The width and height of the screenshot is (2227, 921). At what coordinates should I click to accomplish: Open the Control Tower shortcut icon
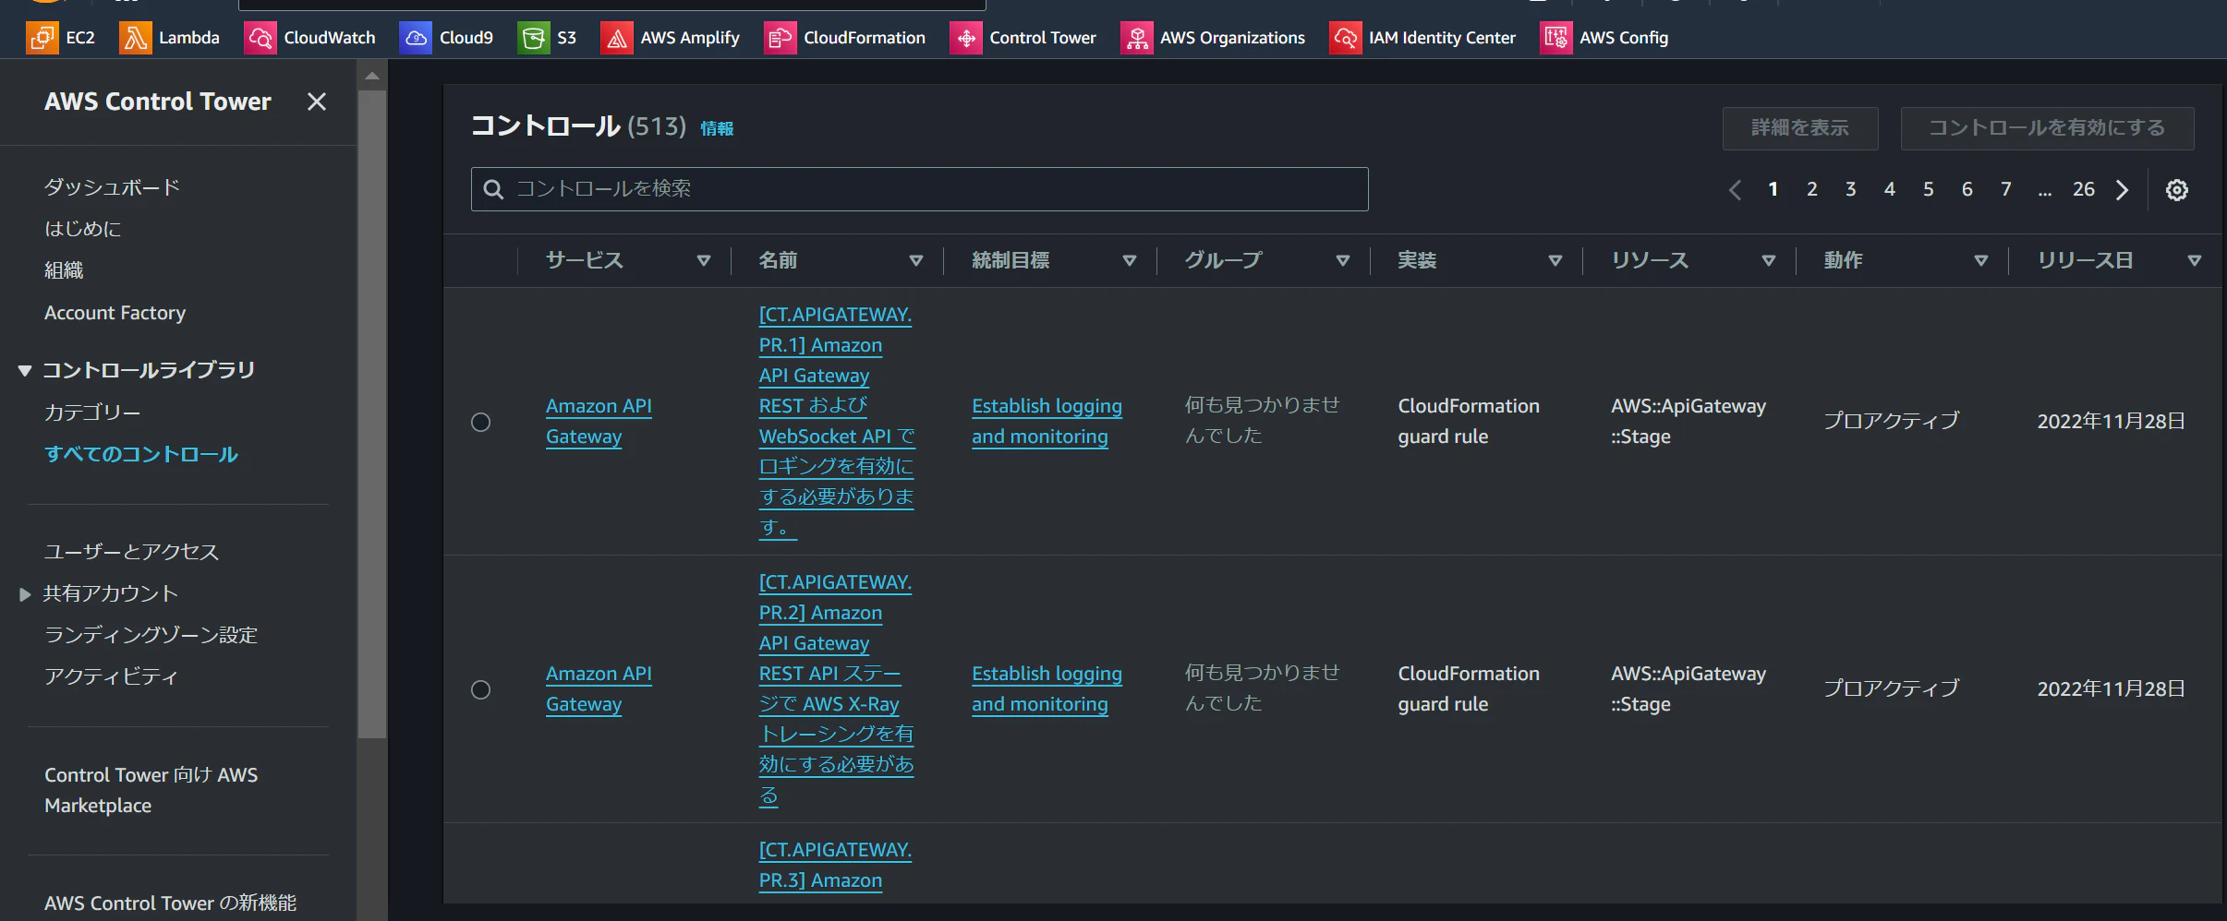[966, 38]
